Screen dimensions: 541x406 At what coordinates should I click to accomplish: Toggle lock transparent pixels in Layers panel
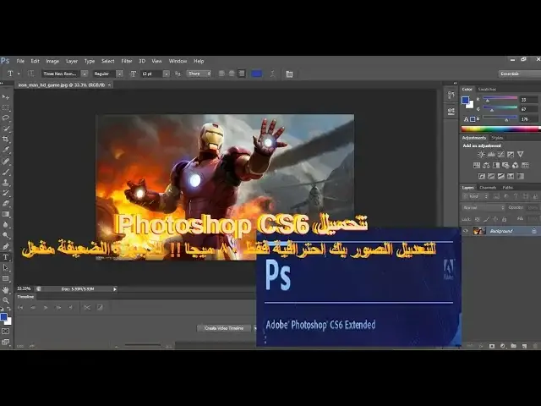pyautogui.click(x=477, y=219)
